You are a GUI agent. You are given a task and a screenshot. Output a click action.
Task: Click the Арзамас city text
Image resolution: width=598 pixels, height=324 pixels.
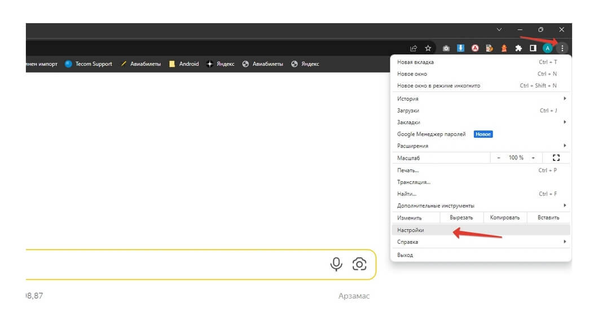(x=354, y=296)
